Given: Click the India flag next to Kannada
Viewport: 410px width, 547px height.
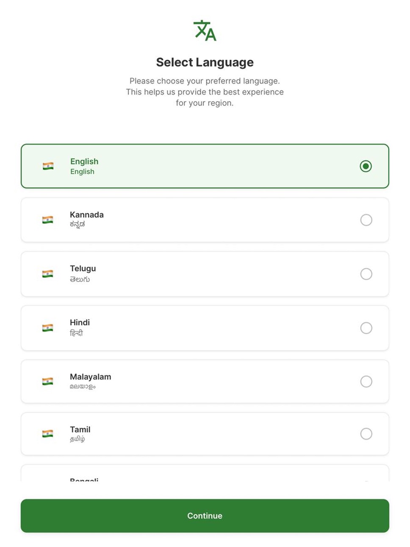Looking at the screenshot, I should point(48,220).
